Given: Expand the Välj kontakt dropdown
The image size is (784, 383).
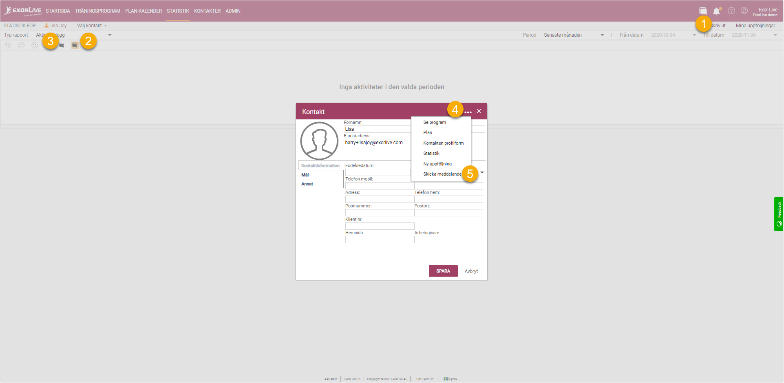Looking at the screenshot, I should tap(92, 26).
